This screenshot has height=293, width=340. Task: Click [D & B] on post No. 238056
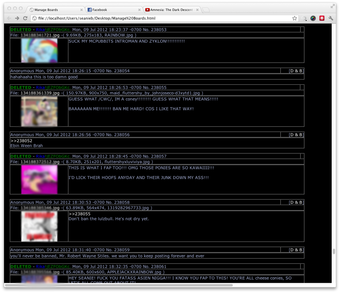tap(296, 135)
